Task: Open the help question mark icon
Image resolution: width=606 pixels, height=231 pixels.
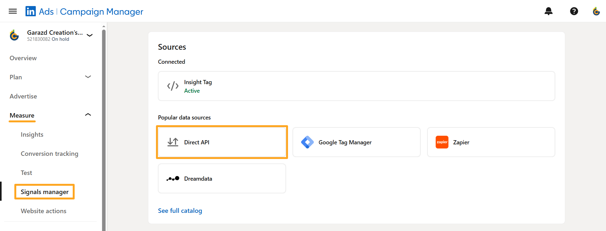Action: 574,11
